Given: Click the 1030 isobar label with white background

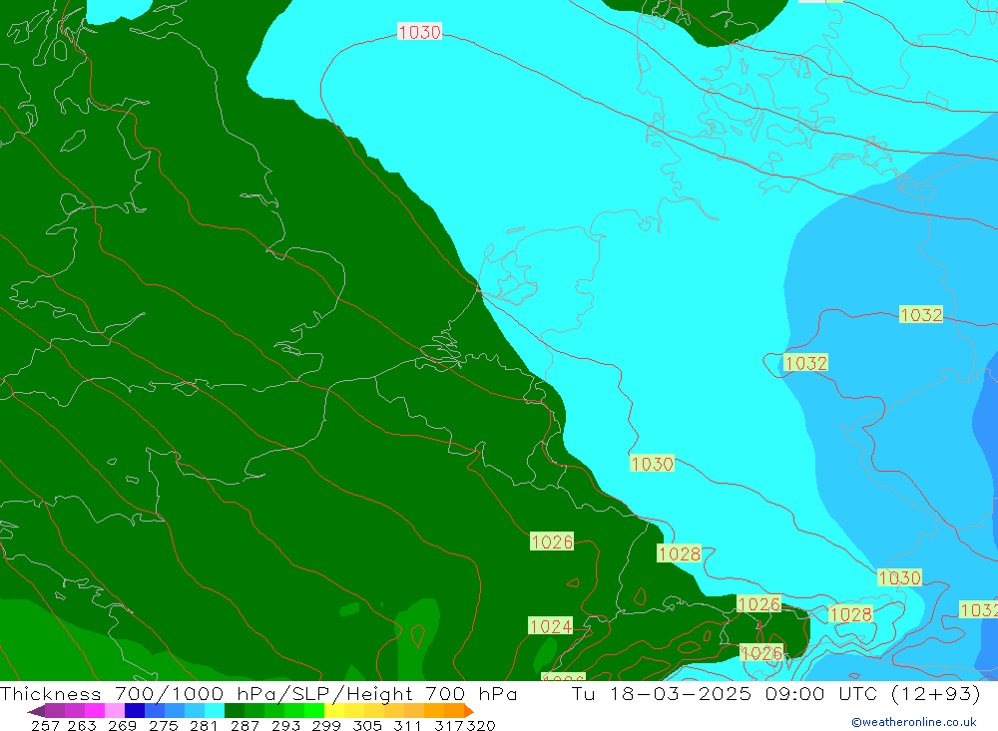Looking at the screenshot, I should tap(419, 31).
